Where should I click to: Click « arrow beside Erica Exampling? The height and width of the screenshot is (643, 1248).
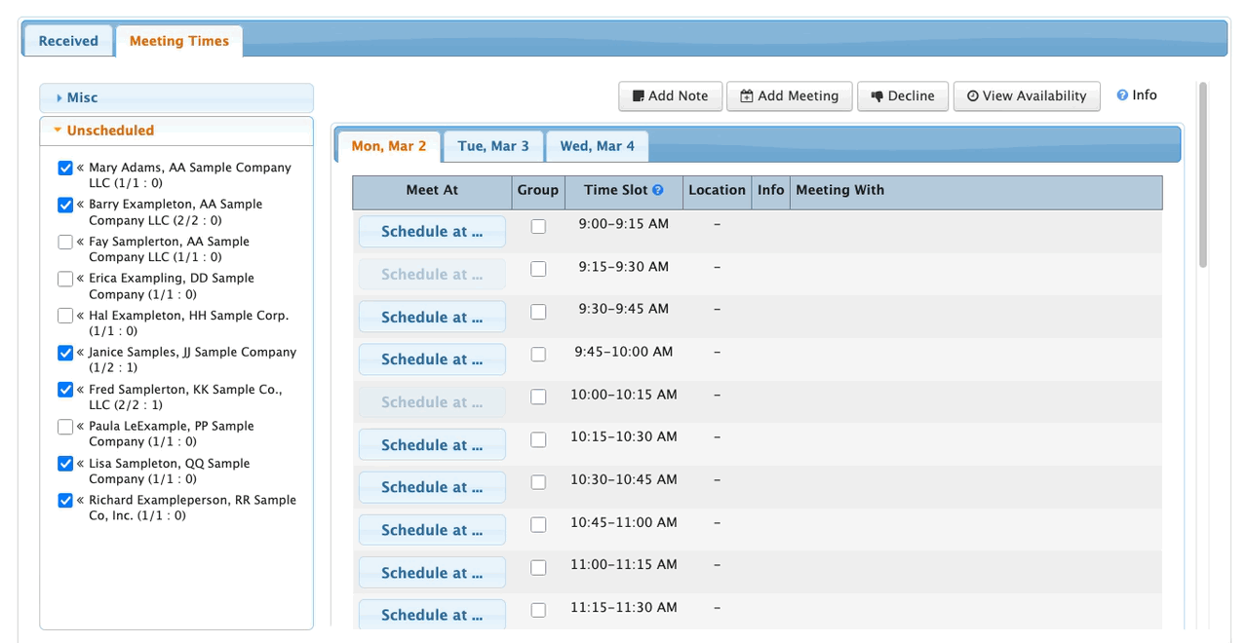(81, 279)
